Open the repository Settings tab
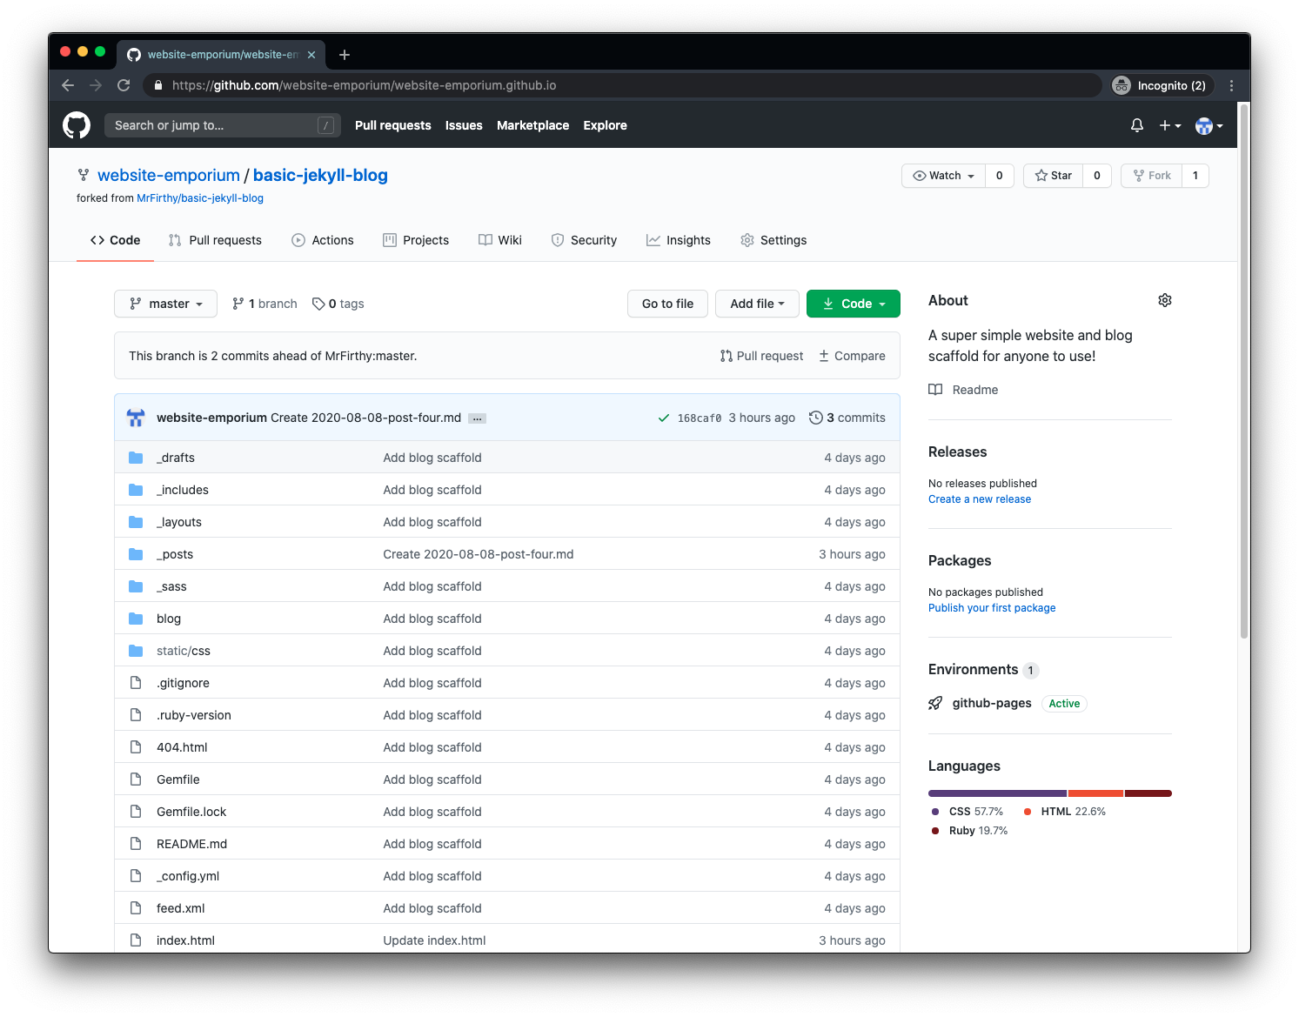Image resolution: width=1299 pixels, height=1017 pixels. [773, 240]
